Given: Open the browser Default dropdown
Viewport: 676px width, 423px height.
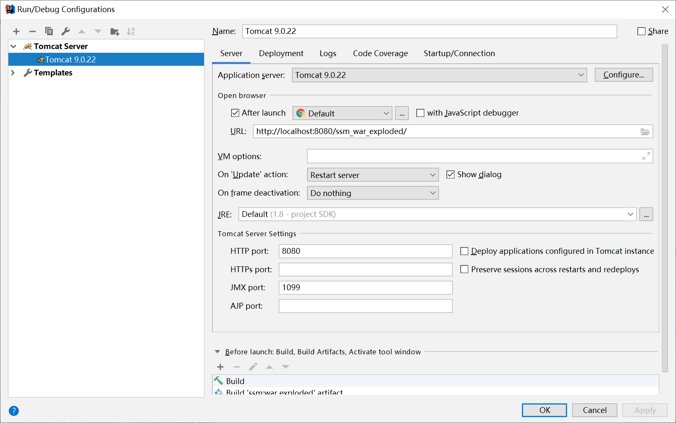Looking at the screenshot, I should click(x=342, y=113).
